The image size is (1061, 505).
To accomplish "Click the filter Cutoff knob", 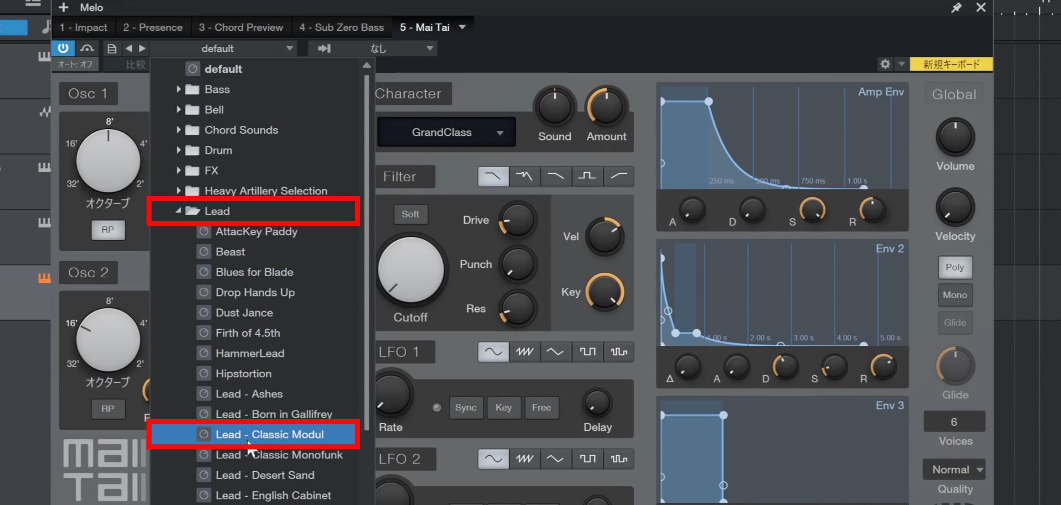I will [x=410, y=270].
